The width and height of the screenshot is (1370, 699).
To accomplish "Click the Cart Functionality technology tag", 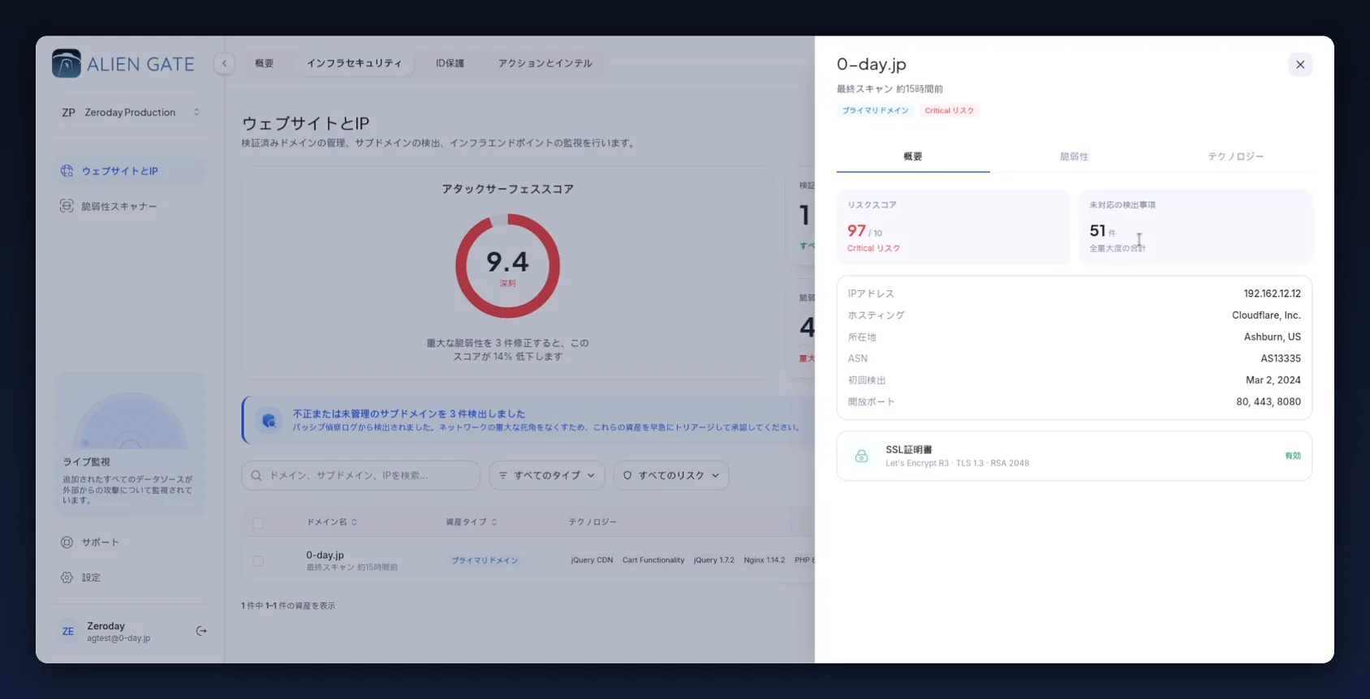I will tap(653, 560).
